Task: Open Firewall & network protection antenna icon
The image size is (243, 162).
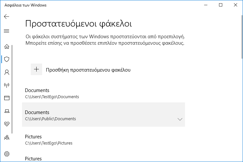Action: click(x=7, y=85)
